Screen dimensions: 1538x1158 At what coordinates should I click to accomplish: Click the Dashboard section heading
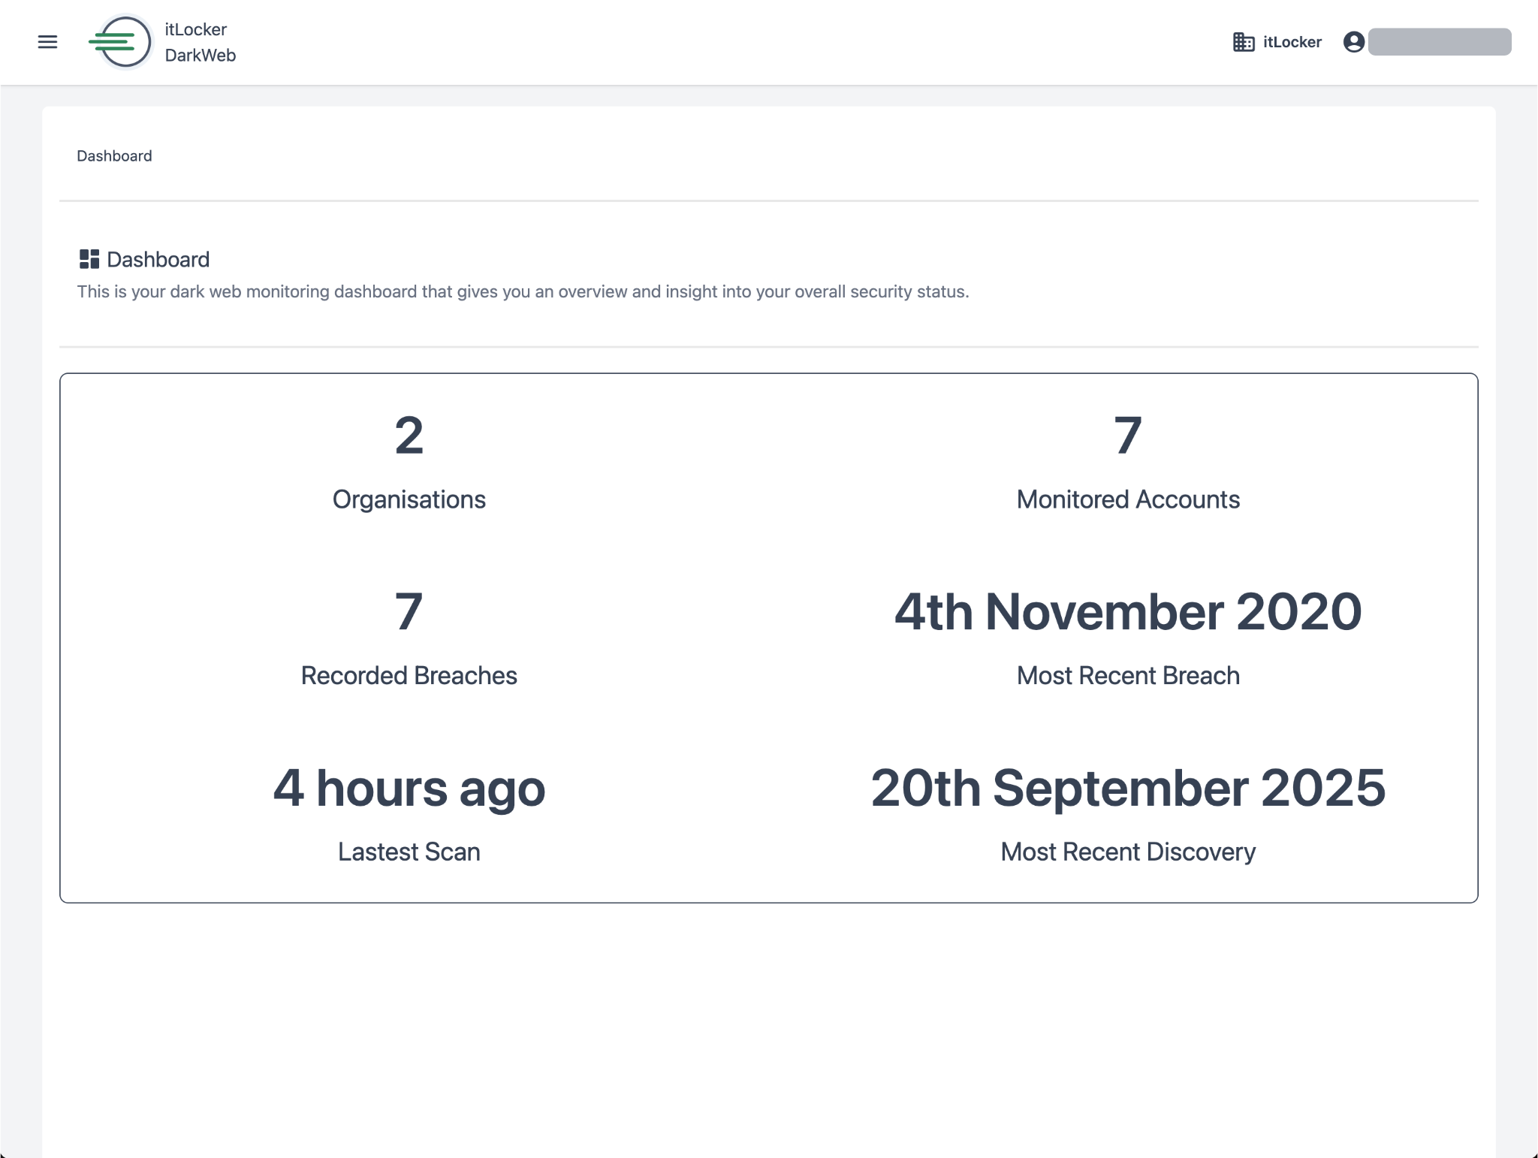(158, 260)
